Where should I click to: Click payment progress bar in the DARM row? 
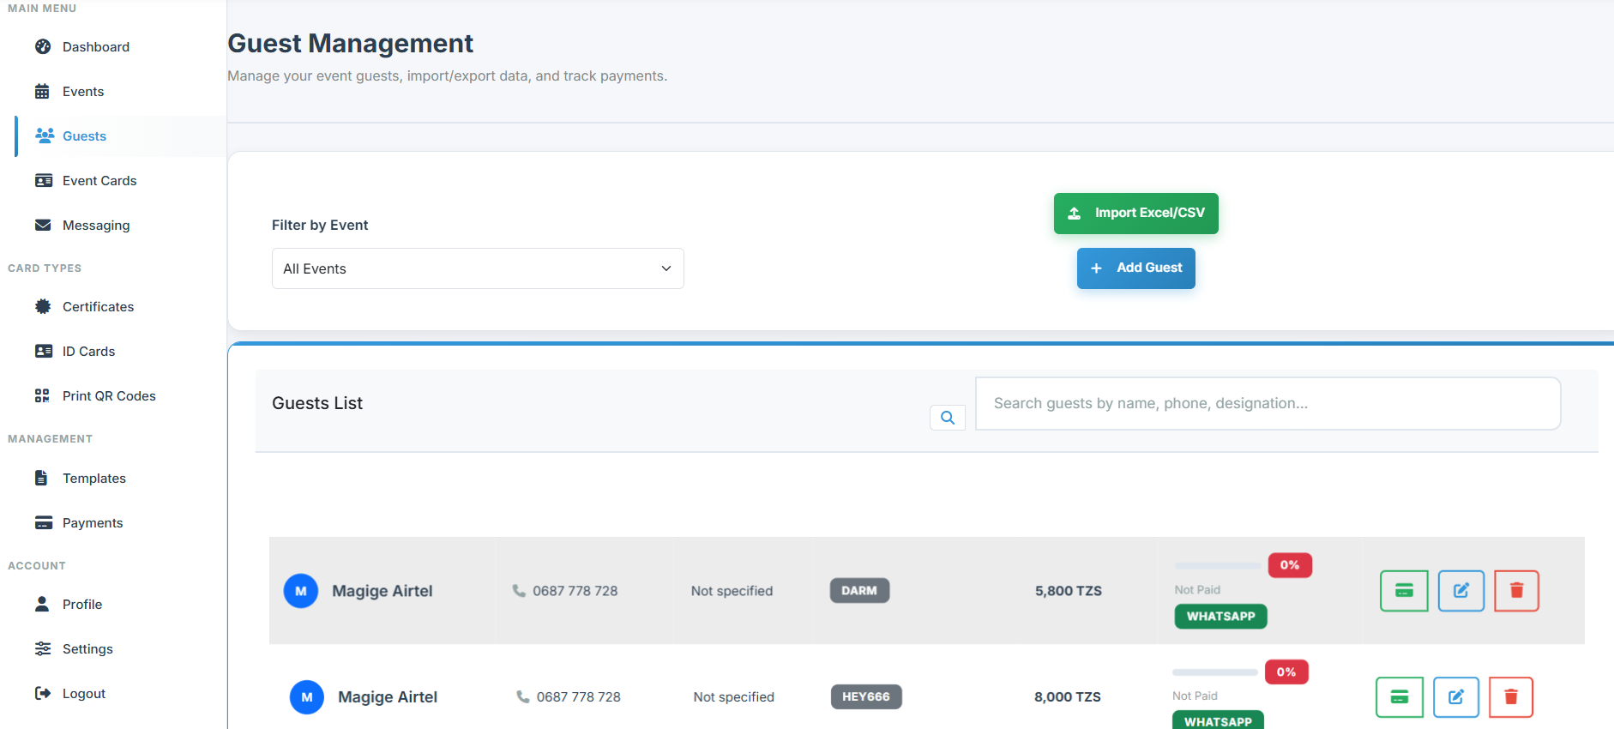pos(1218,566)
